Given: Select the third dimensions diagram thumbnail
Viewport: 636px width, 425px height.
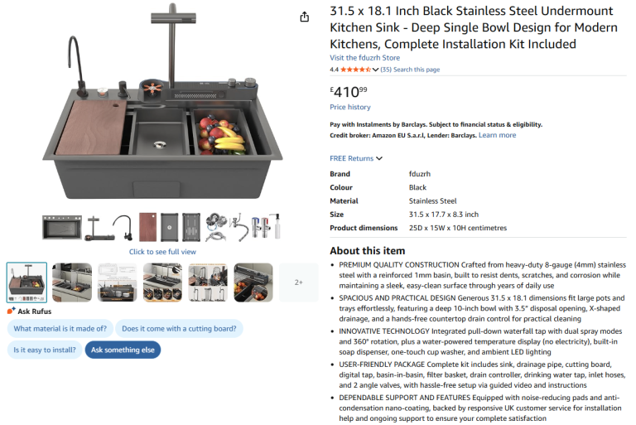Looking at the screenshot, I should click(x=118, y=283).
